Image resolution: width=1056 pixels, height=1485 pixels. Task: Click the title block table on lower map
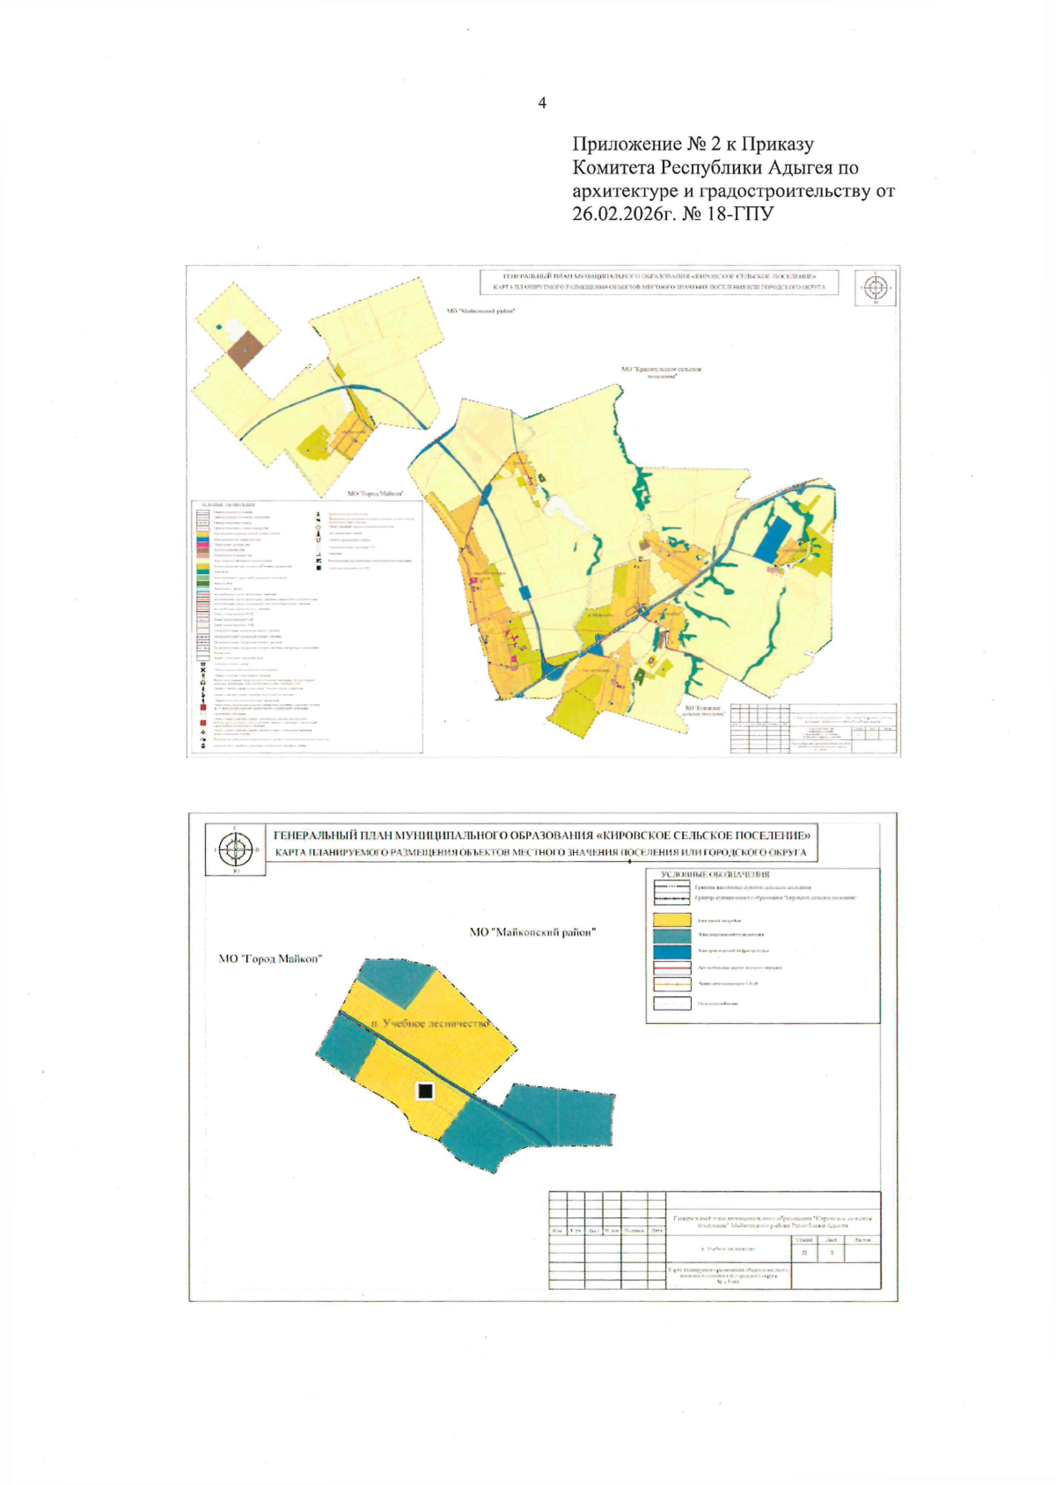pyautogui.click(x=714, y=1240)
